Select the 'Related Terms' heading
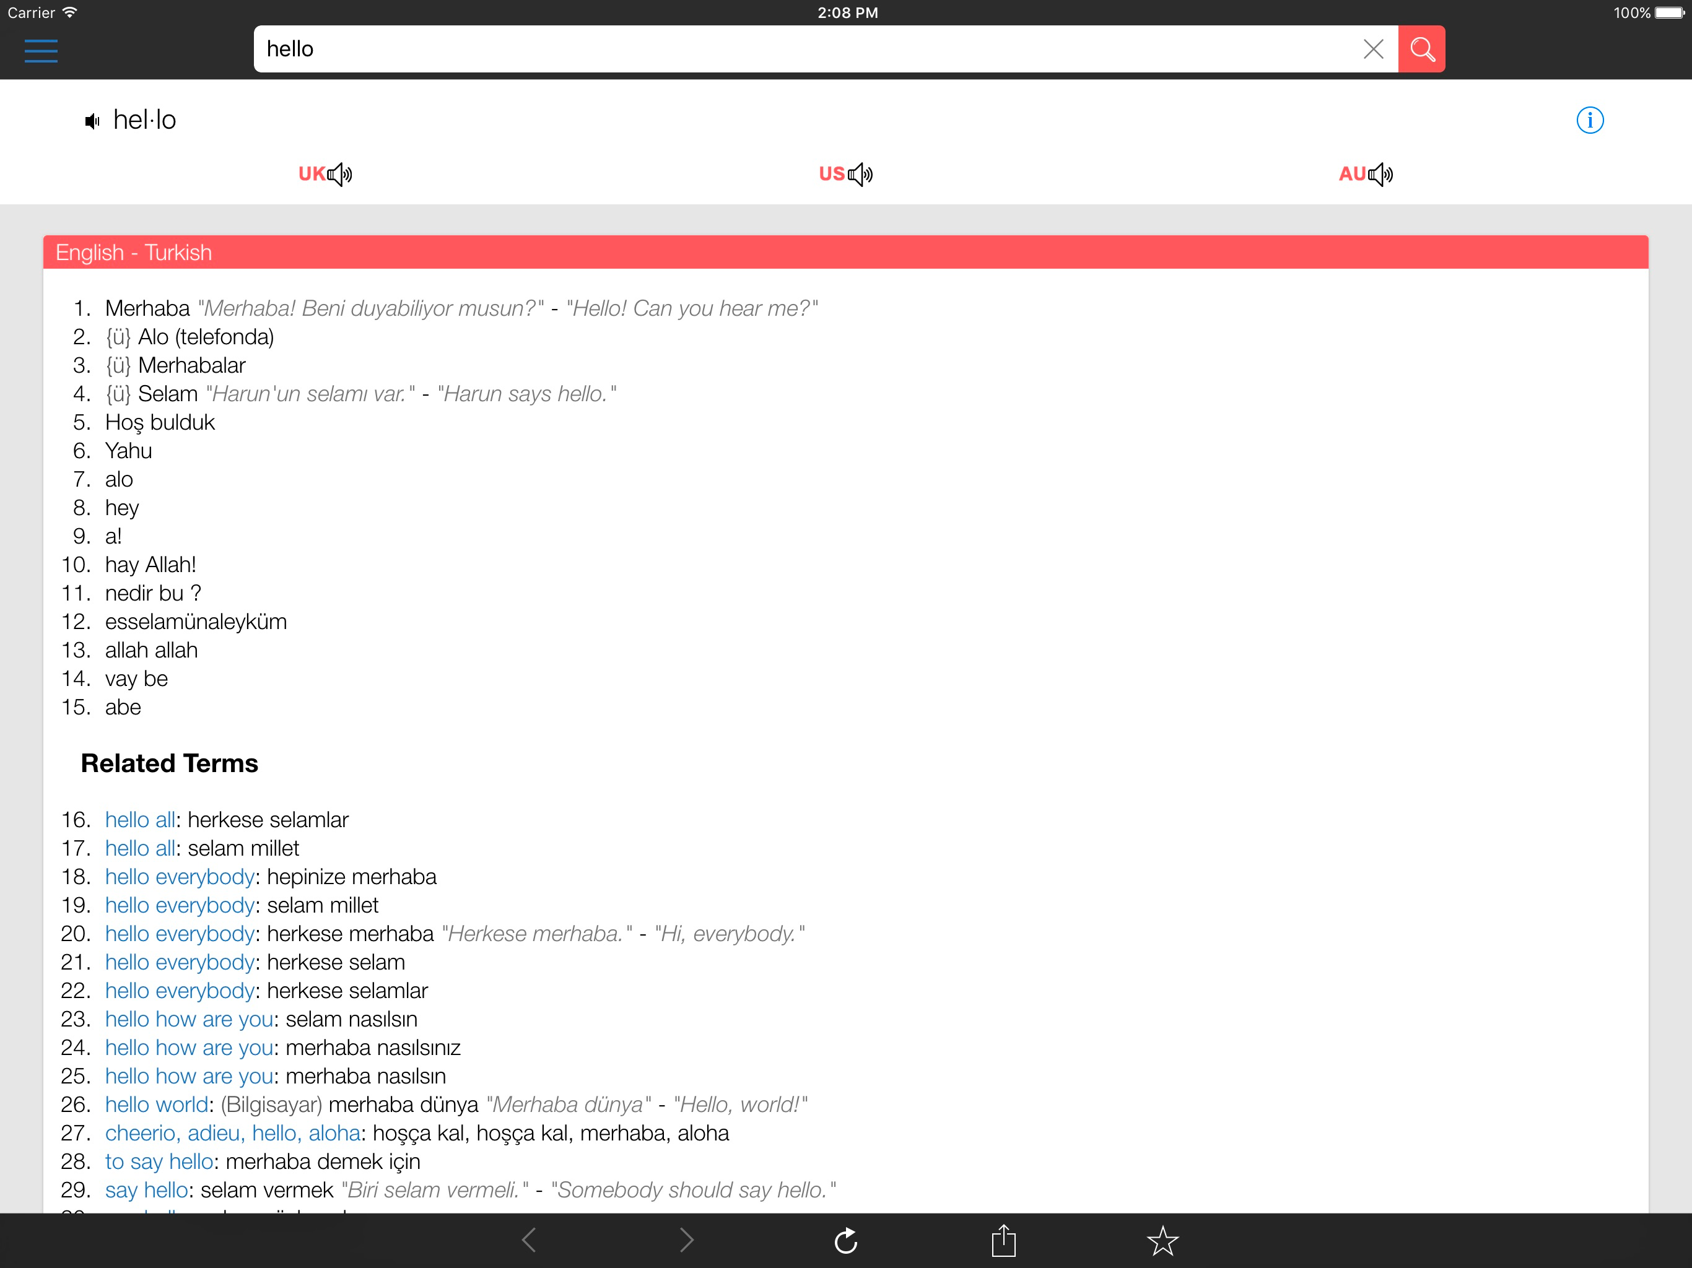 (x=170, y=763)
